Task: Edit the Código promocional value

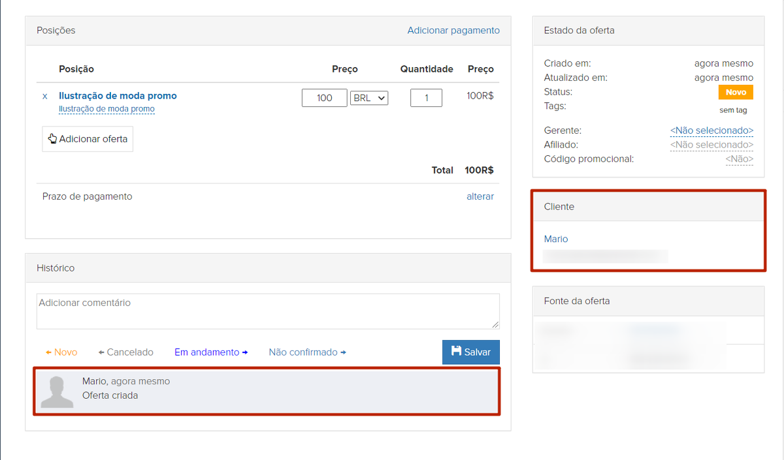Action: 739,159
